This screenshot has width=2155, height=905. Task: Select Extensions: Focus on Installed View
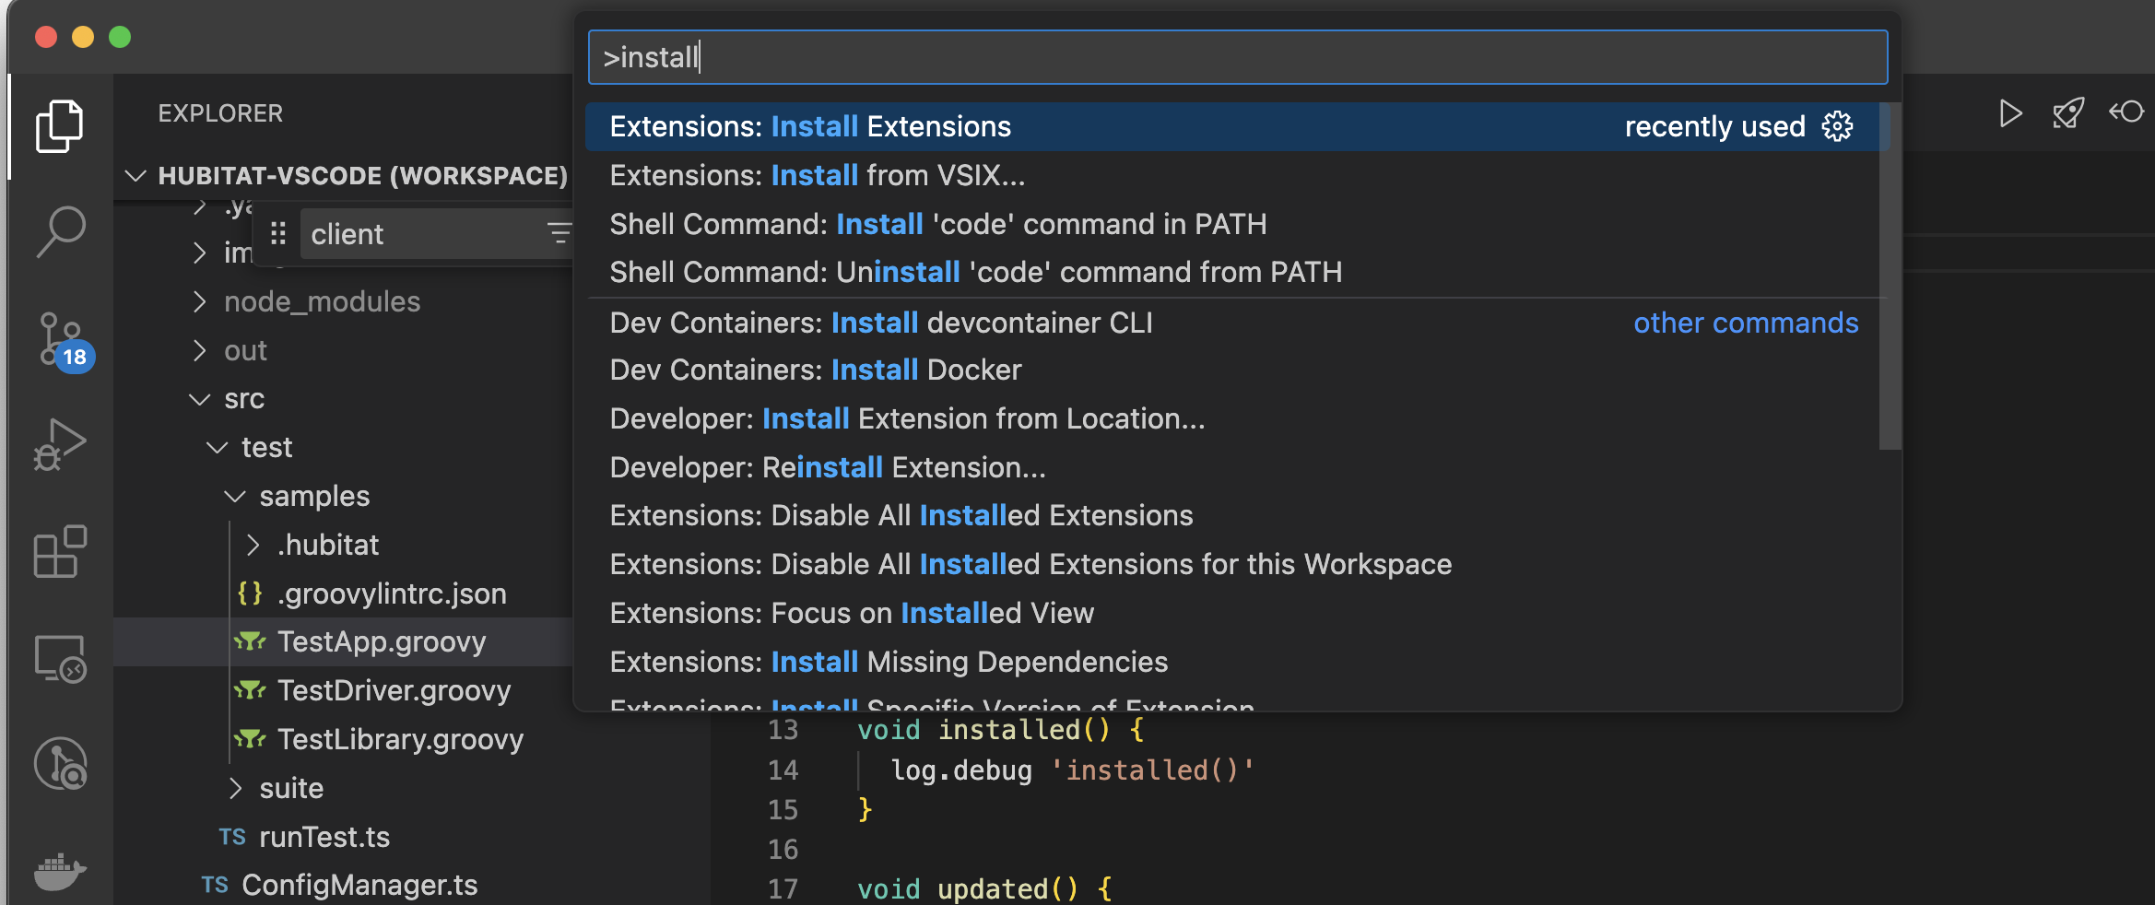(x=1237, y=613)
